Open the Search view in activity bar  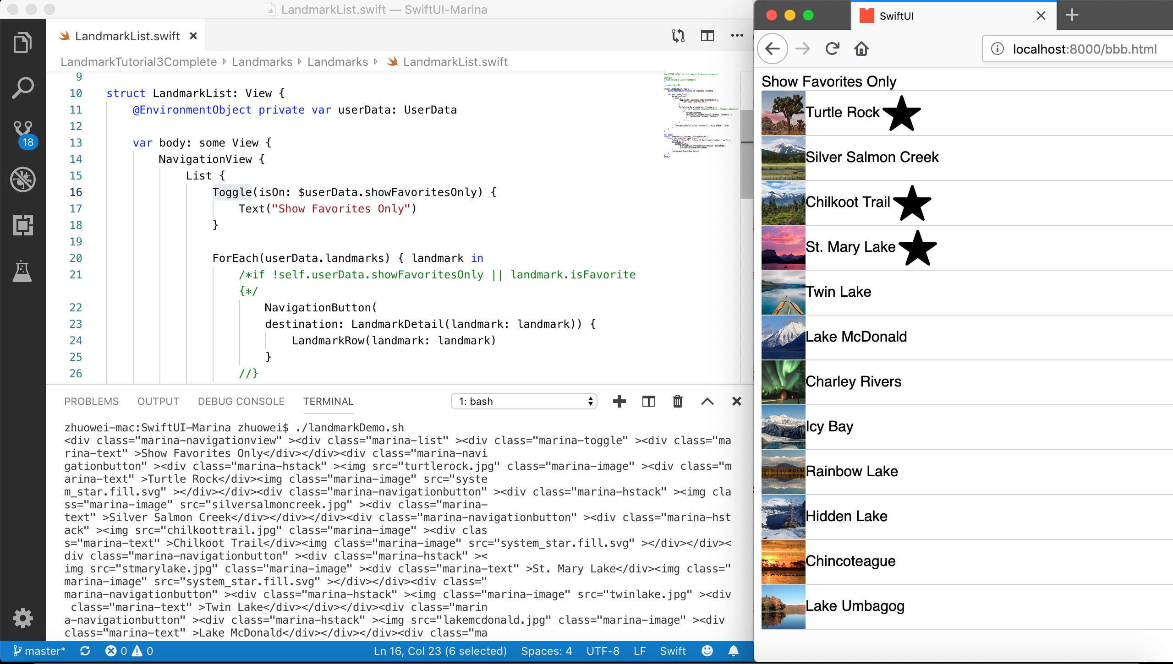22,88
